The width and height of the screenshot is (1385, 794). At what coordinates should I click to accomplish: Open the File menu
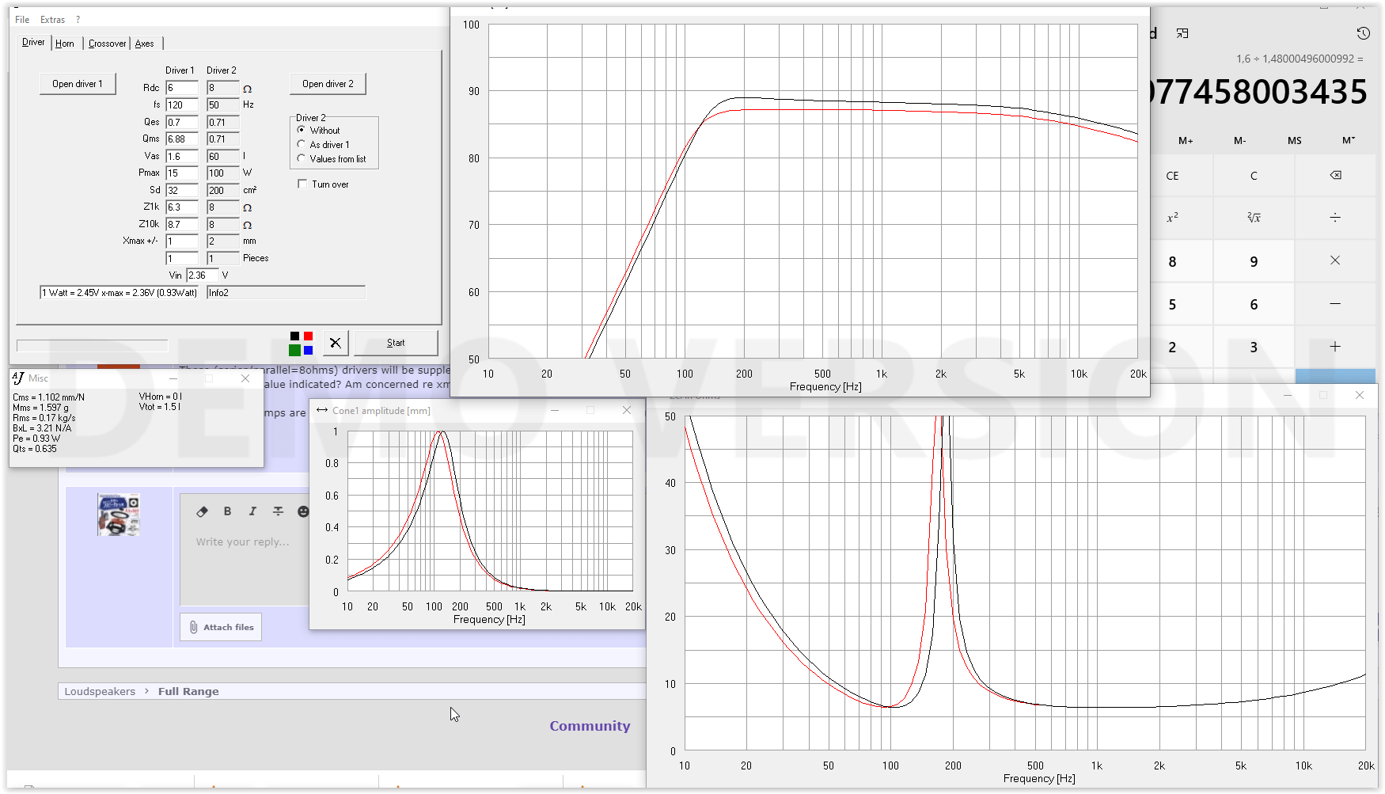pos(22,20)
